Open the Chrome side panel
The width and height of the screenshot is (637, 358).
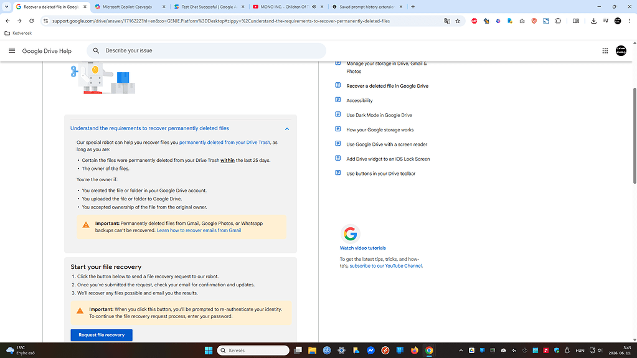pos(575,21)
